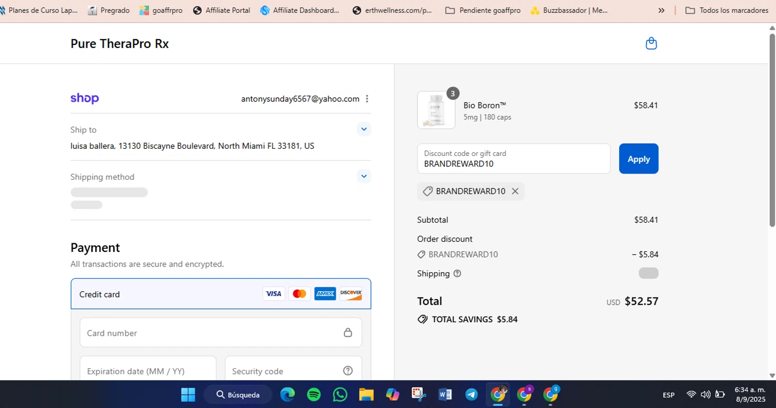Open Copilot from the taskbar
Viewport: 776px width, 408px height.
[393, 395]
